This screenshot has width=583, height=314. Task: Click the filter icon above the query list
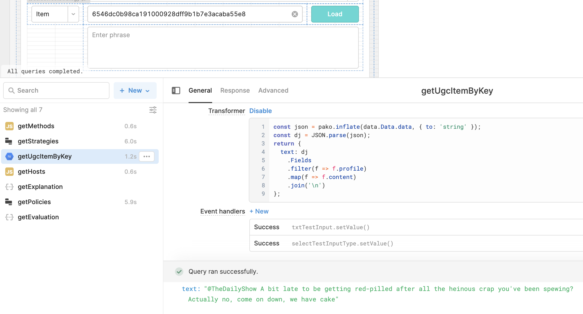pos(153,110)
